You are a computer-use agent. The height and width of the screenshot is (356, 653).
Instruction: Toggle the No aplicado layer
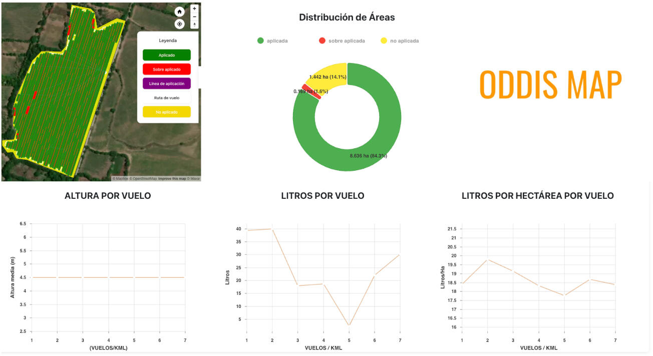[x=167, y=112]
